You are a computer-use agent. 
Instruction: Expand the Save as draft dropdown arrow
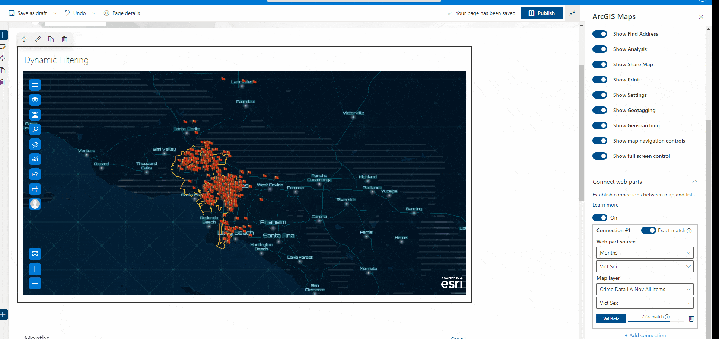55,13
